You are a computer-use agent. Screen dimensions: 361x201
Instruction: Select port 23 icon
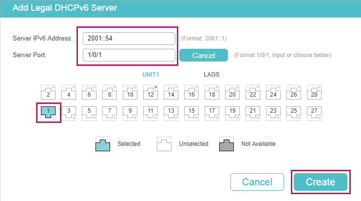click(273, 113)
